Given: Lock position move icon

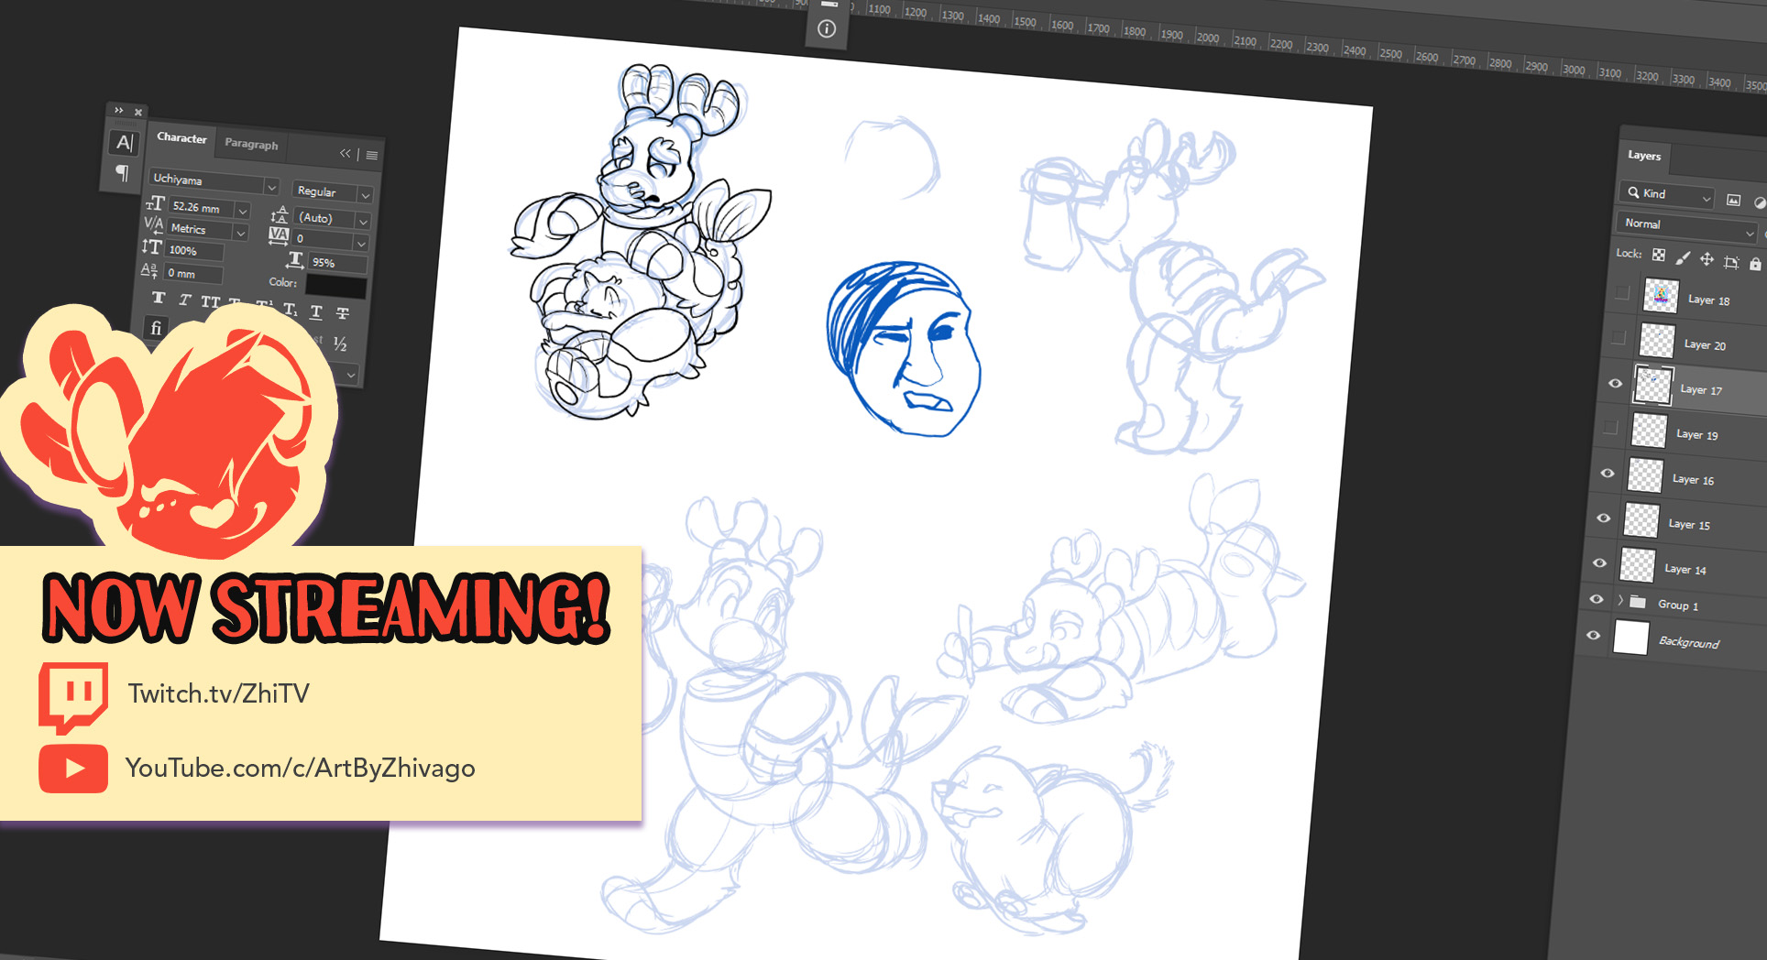Looking at the screenshot, I should [x=1707, y=260].
